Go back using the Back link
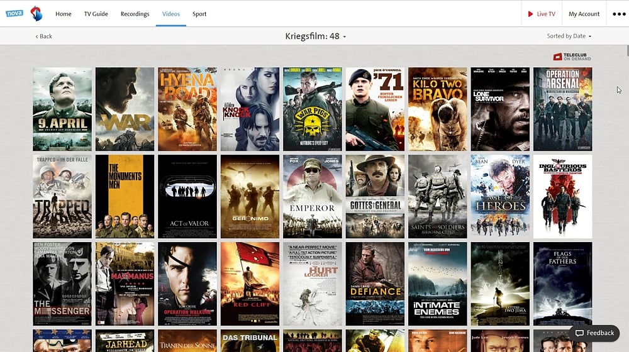The width and height of the screenshot is (629, 352). (44, 36)
